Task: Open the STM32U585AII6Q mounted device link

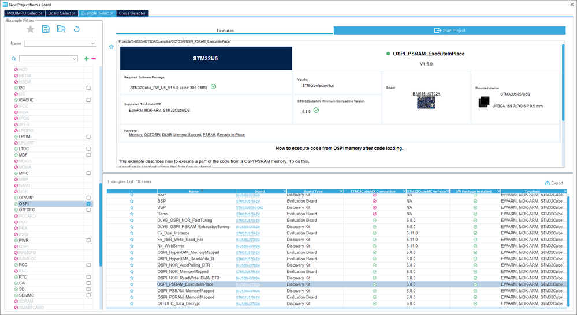Action: (515, 94)
